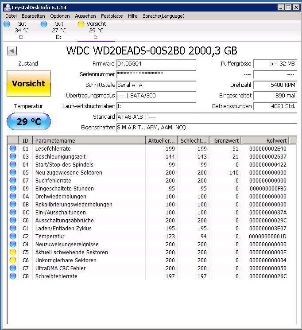The image size is (302, 330).
Task: Click blue status icon for Rekalibrierungswiederholungen
Action: (x=13, y=204)
